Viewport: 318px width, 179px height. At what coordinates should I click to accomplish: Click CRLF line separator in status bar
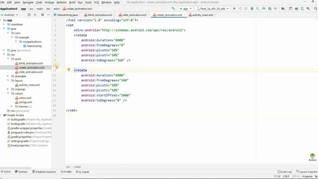pos(286,176)
